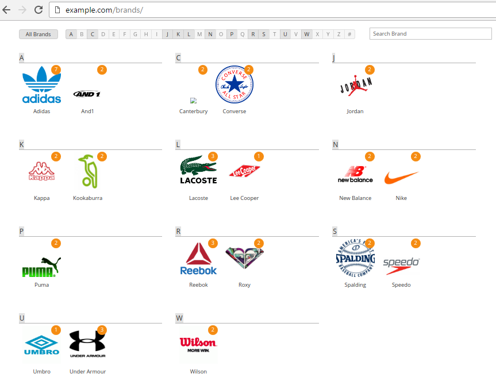Filter brands by letter S
Viewport: 496px width, 389px height.
pos(264,34)
